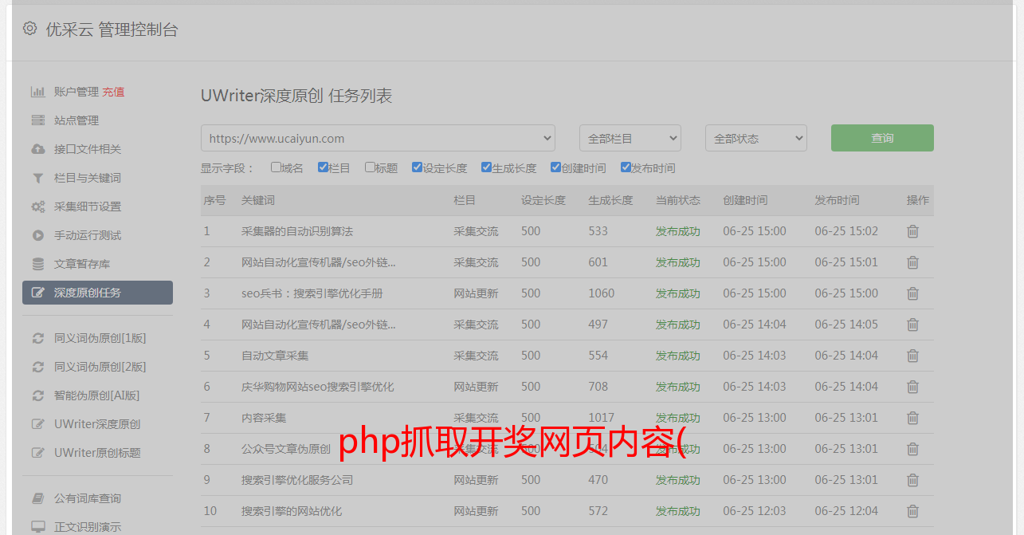Click keyword seo兵书：搜索引擎优化手册

(x=312, y=293)
